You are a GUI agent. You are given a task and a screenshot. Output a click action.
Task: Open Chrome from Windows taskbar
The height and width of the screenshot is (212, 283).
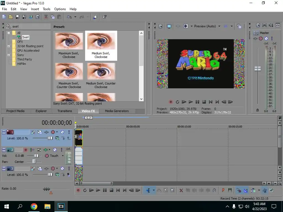(34, 206)
